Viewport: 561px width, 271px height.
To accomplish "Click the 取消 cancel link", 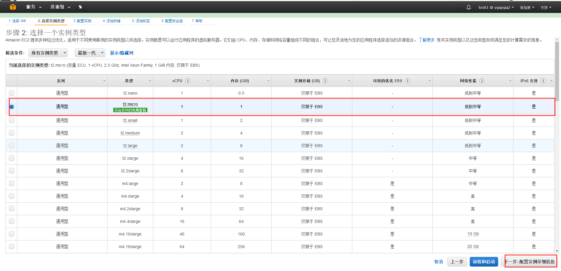I will [x=439, y=262].
